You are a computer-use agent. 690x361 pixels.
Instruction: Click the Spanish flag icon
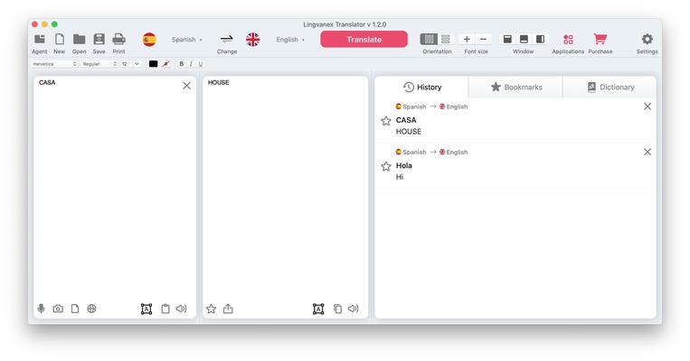coord(149,40)
